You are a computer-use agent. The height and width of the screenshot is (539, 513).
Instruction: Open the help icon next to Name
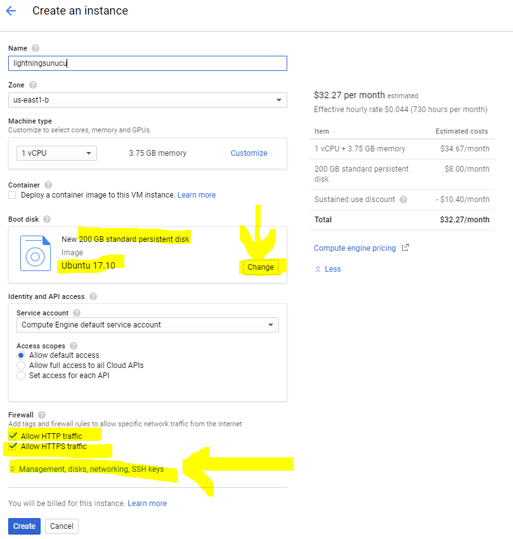(x=35, y=48)
